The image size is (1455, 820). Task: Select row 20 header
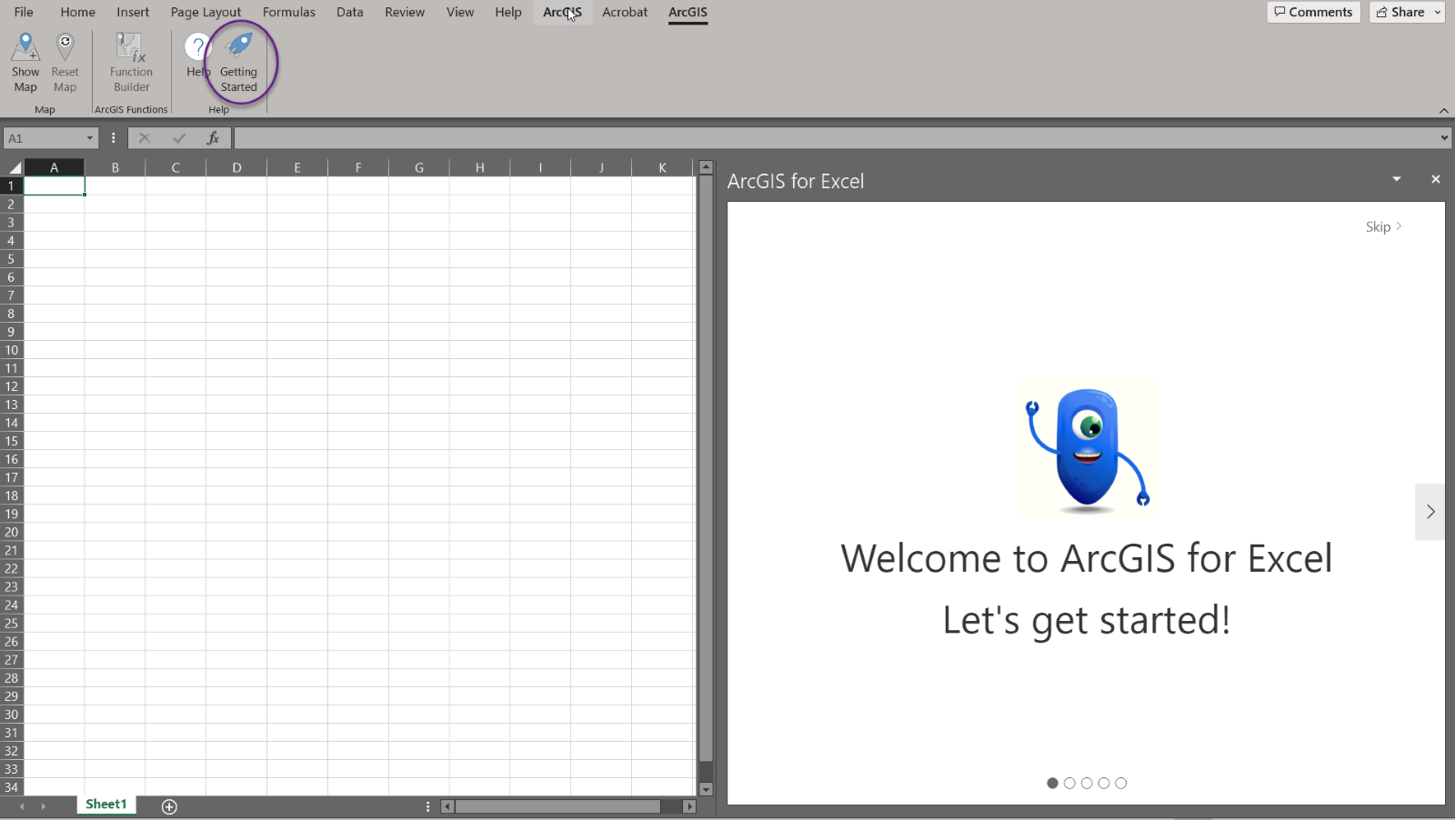pos(12,532)
